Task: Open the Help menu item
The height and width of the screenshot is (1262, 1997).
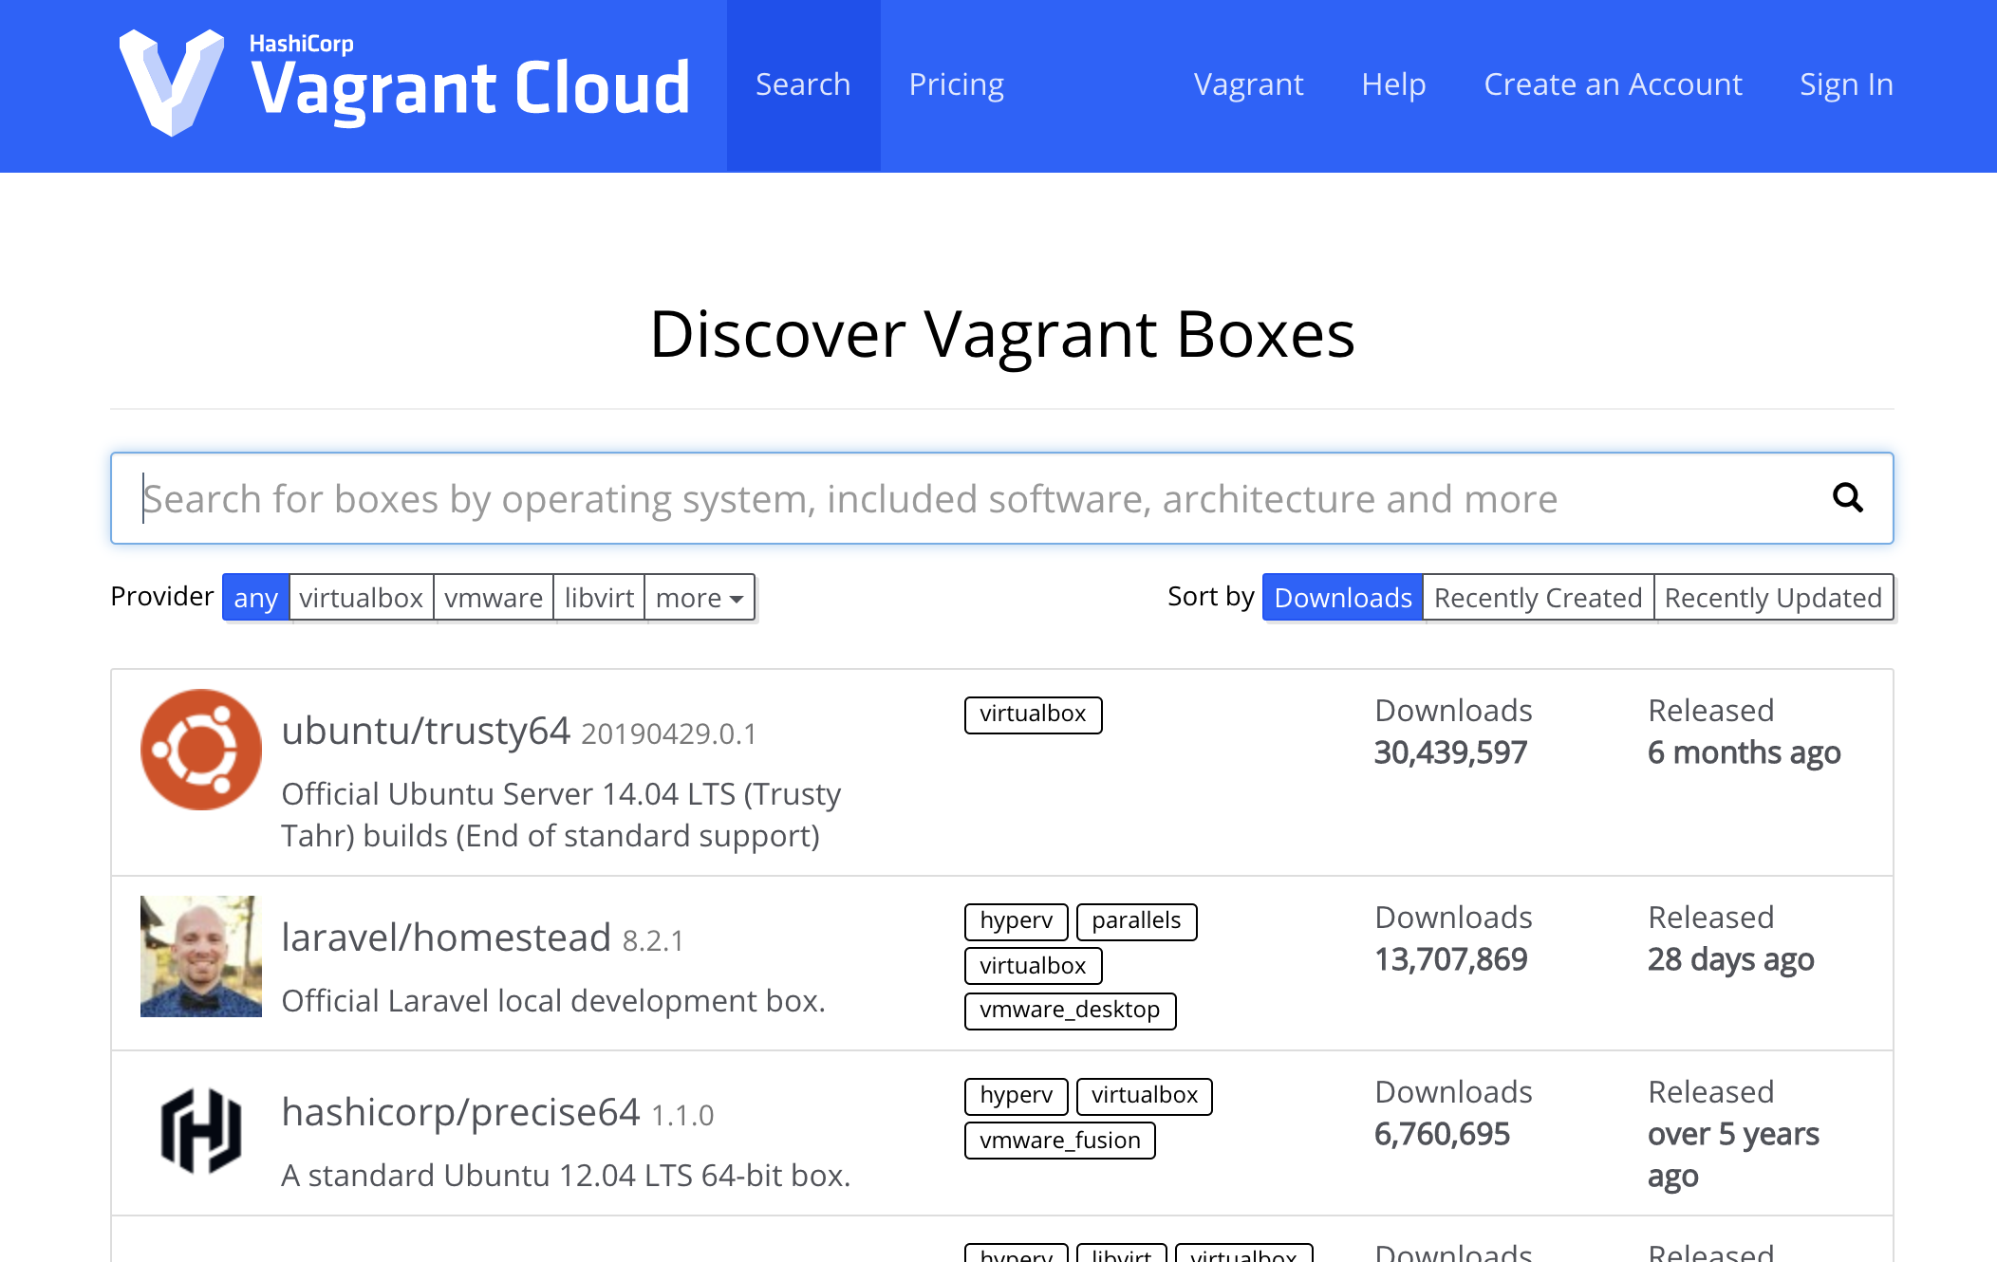Action: click(1393, 84)
